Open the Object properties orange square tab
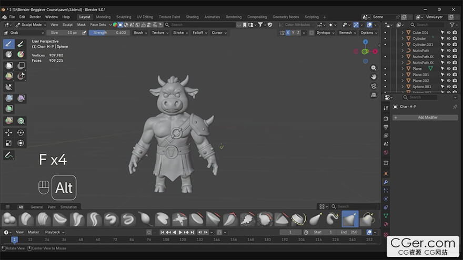The height and width of the screenshot is (260, 463). 386,174
